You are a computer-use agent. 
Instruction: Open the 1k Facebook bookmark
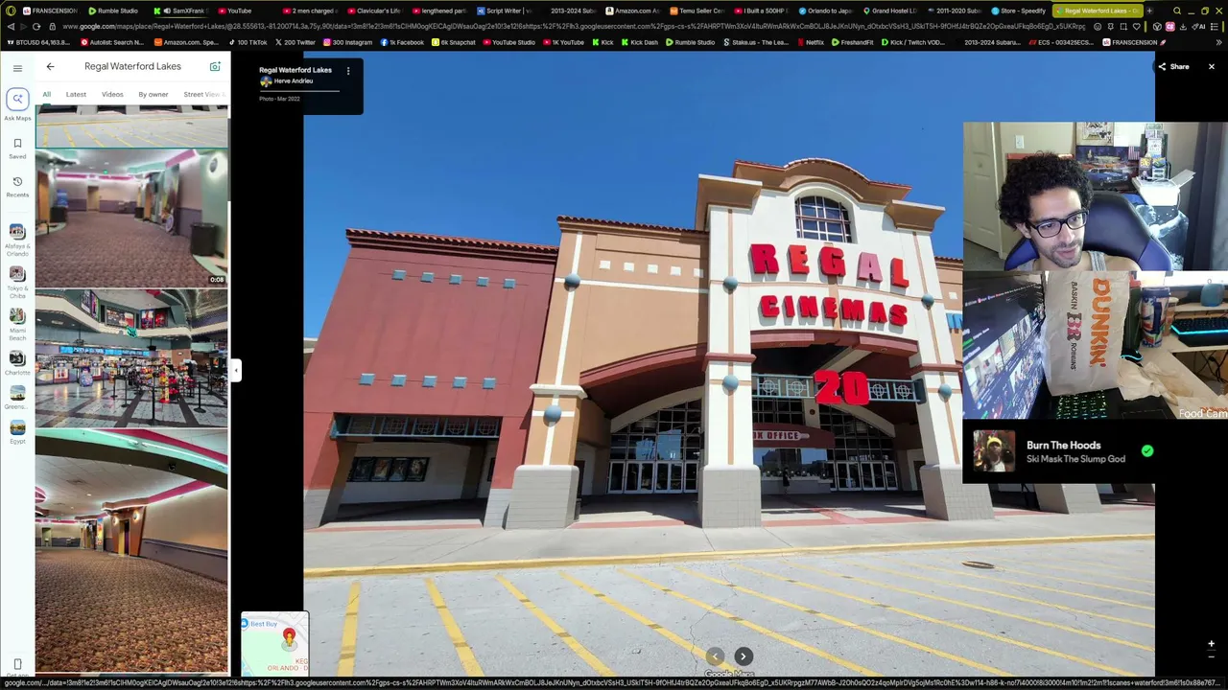coord(402,42)
